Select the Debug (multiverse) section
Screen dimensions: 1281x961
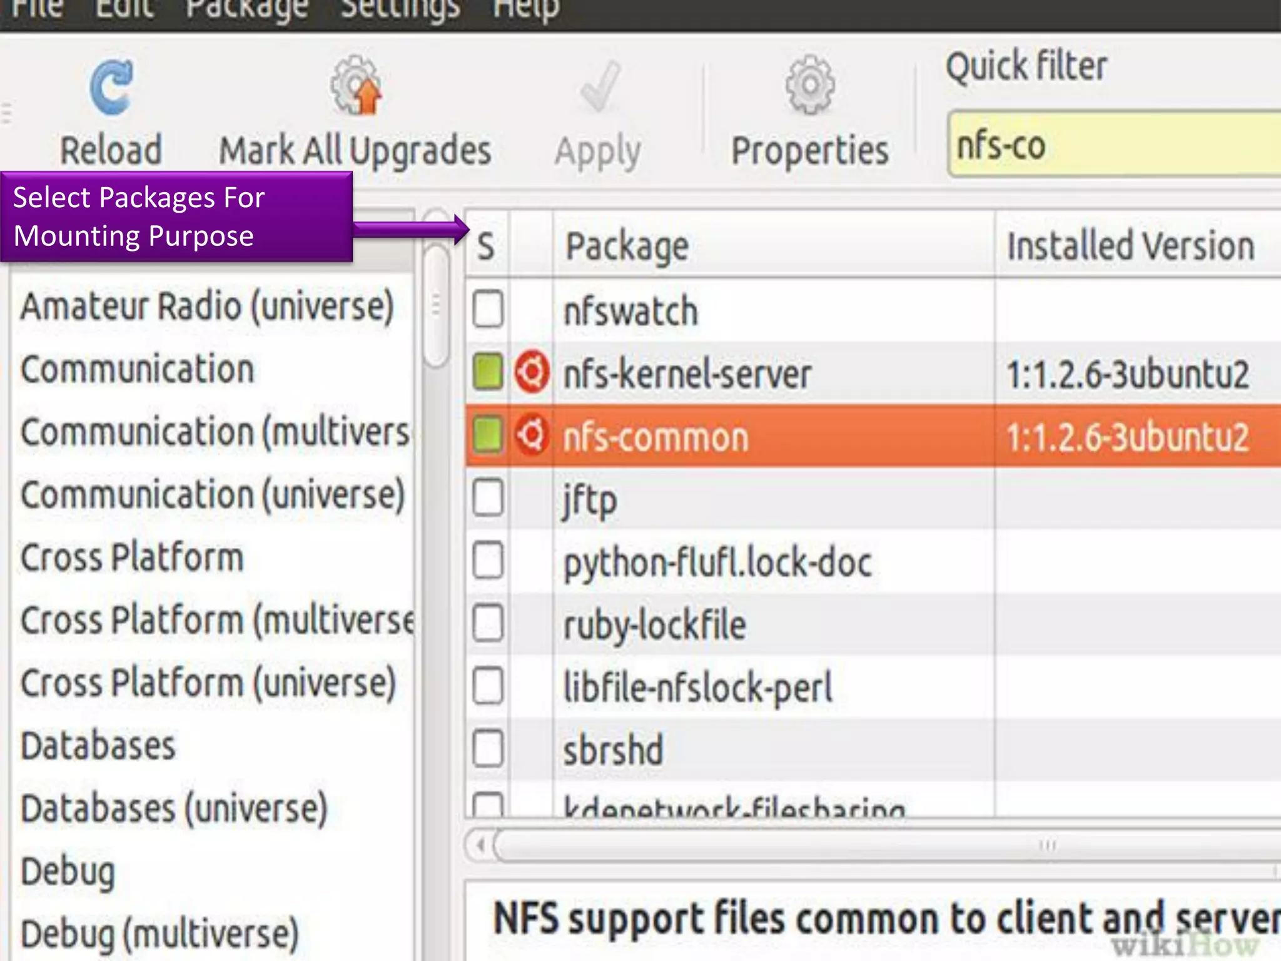(159, 934)
